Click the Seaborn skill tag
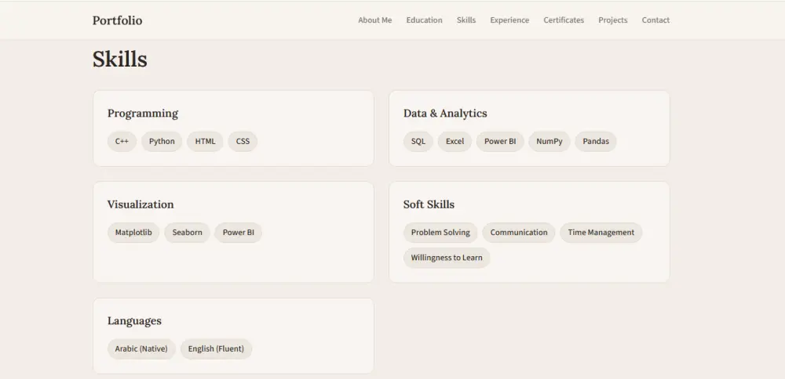Viewport: 785px width, 379px height. 187,233
